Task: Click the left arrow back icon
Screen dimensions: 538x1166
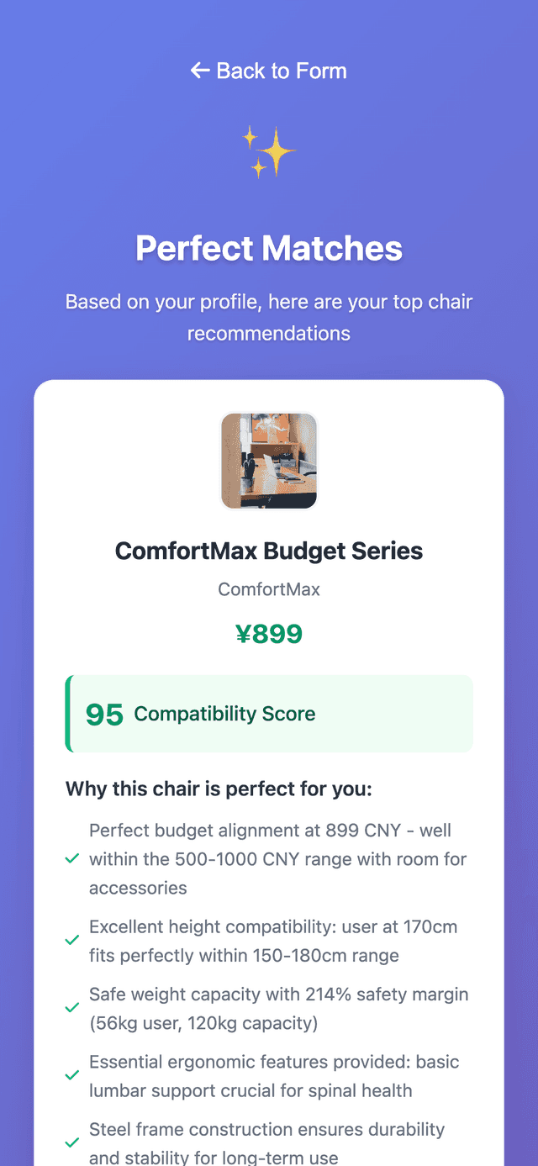Action: click(x=199, y=71)
